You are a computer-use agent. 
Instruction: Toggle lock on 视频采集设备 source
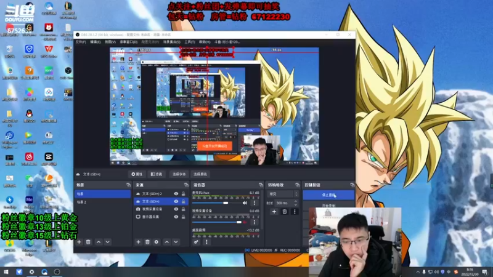click(183, 209)
